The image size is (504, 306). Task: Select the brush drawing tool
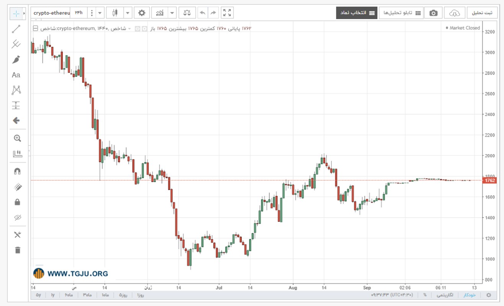[x=16, y=60]
